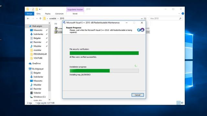Open the quick access toolbar dropdown
This screenshot has width=207, height=116.
tap(39, 9)
